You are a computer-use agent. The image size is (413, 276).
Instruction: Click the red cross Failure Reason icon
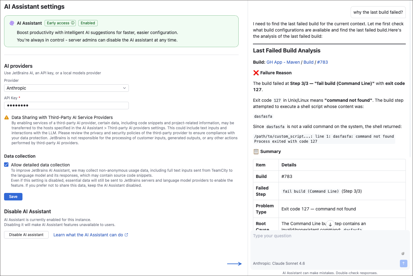pos(256,73)
